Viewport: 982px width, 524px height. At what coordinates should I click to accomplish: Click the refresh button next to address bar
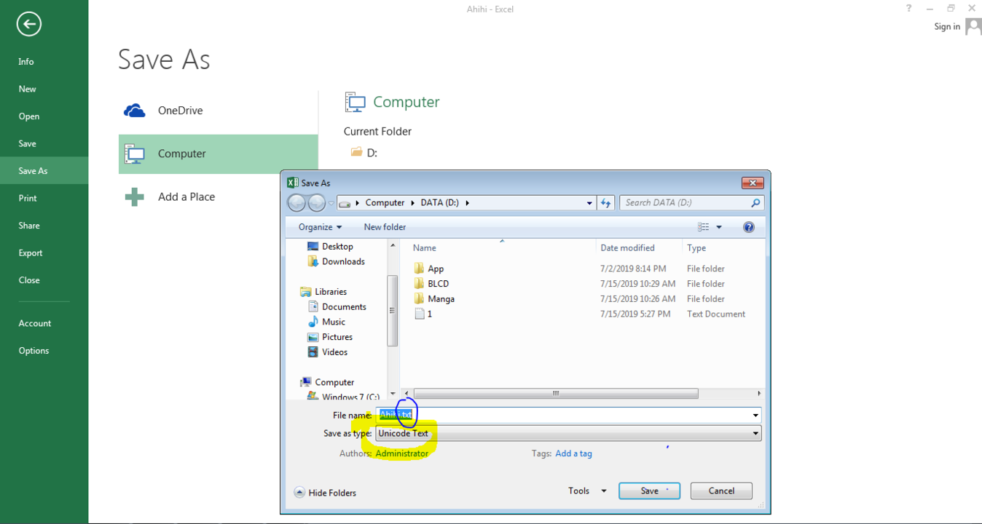point(605,203)
